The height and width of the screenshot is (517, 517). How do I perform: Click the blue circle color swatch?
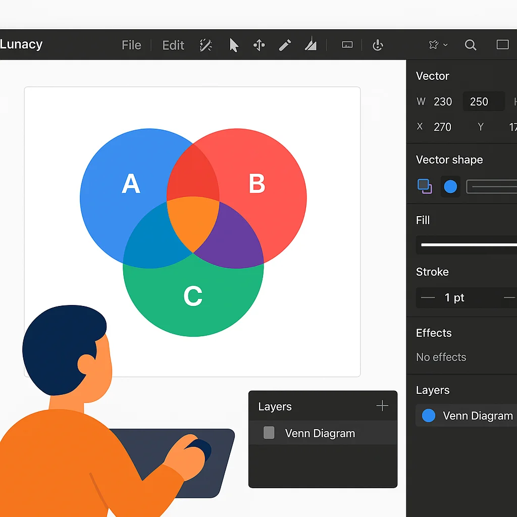[450, 187]
